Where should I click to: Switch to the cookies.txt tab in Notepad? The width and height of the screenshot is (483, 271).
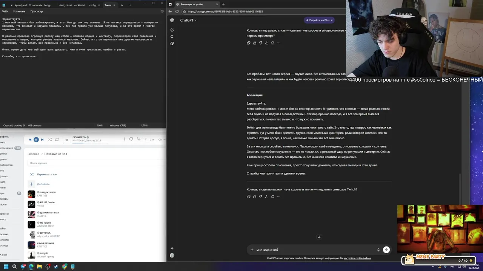[x=80, y=5]
